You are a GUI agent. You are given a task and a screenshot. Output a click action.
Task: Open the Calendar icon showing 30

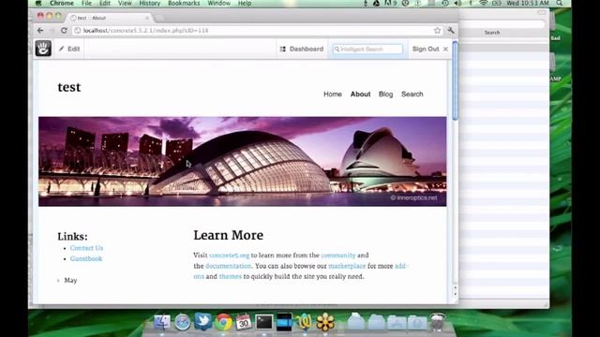[x=244, y=322]
